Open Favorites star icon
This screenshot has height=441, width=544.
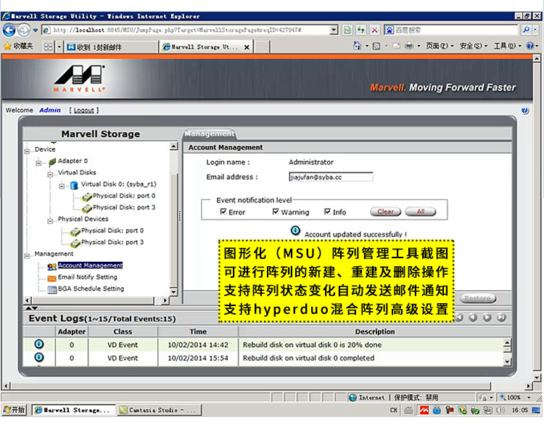[7, 46]
